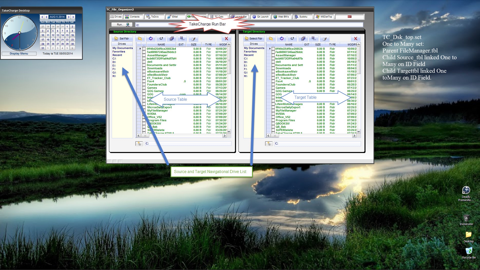Select D:\ drive in Target drive list
Screen dimensions: 480x270
[245, 62]
